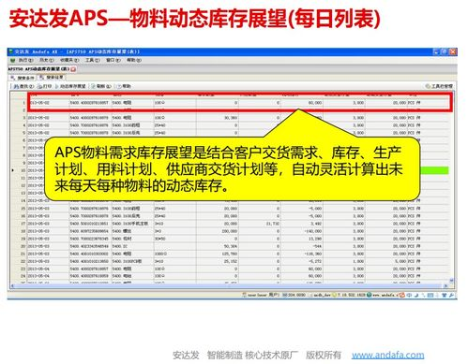Click the globe icon in status bar
Viewport: 468px width, 364px height.
coord(369,295)
